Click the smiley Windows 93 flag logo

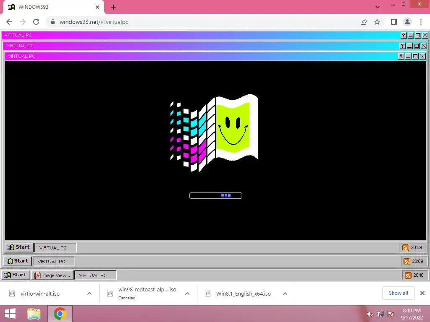pyautogui.click(x=214, y=133)
